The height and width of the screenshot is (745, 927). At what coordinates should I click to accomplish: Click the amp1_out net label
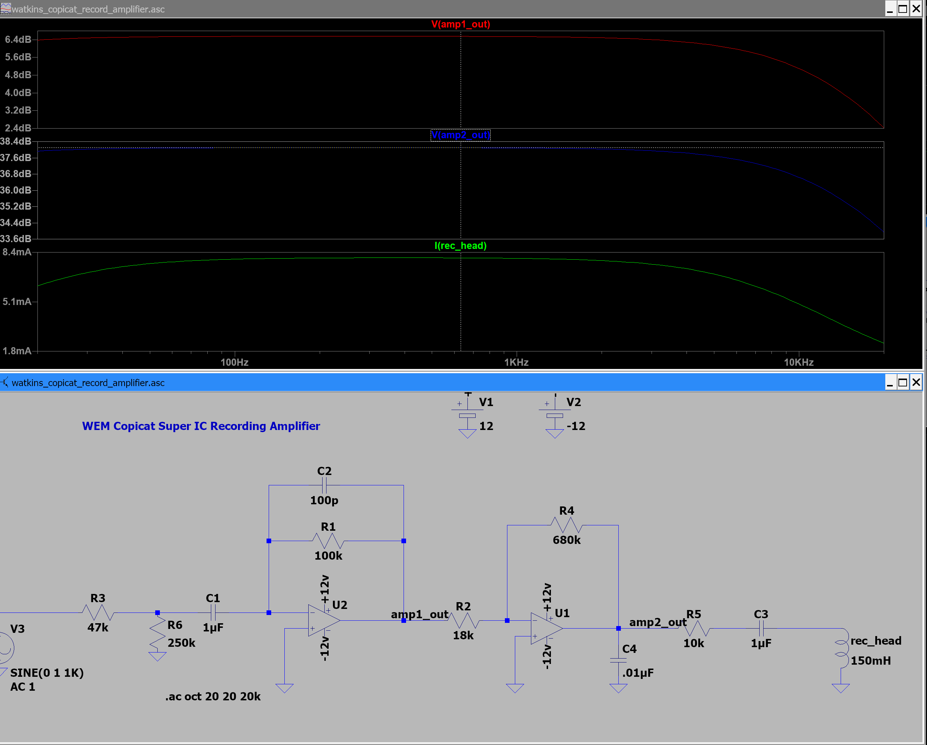click(x=419, y=614)
